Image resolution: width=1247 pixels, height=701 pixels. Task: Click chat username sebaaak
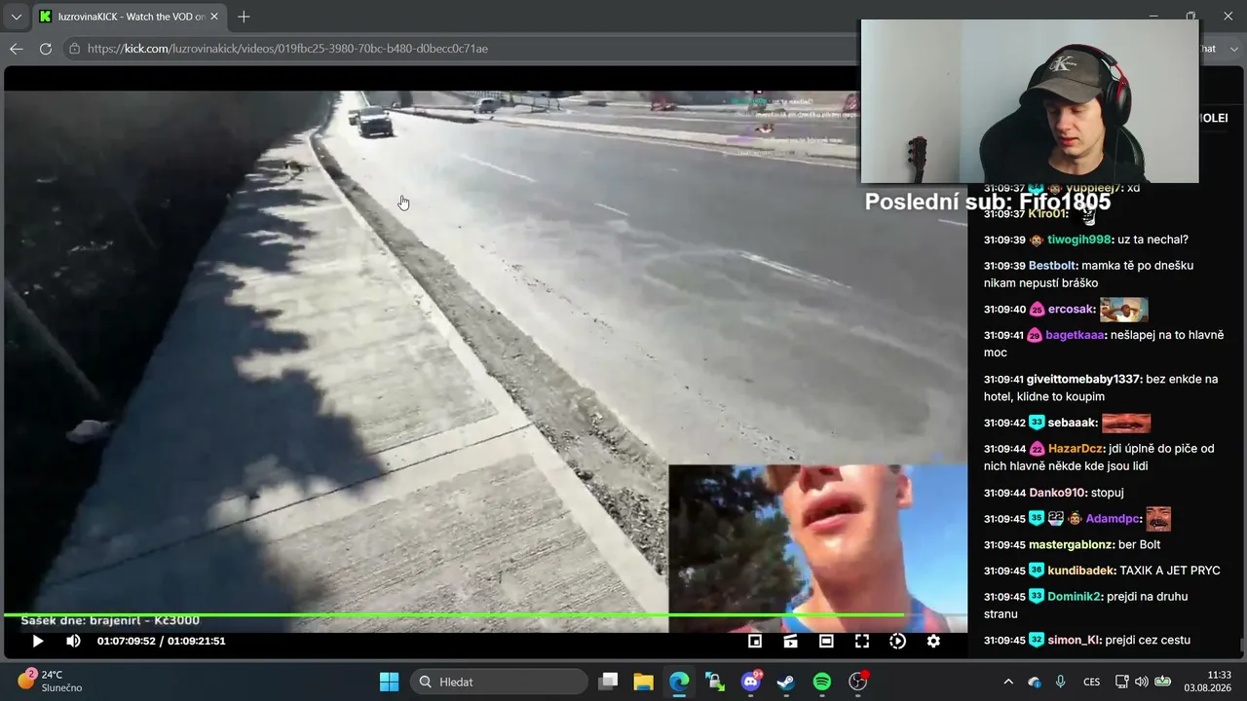point(1073,423)
